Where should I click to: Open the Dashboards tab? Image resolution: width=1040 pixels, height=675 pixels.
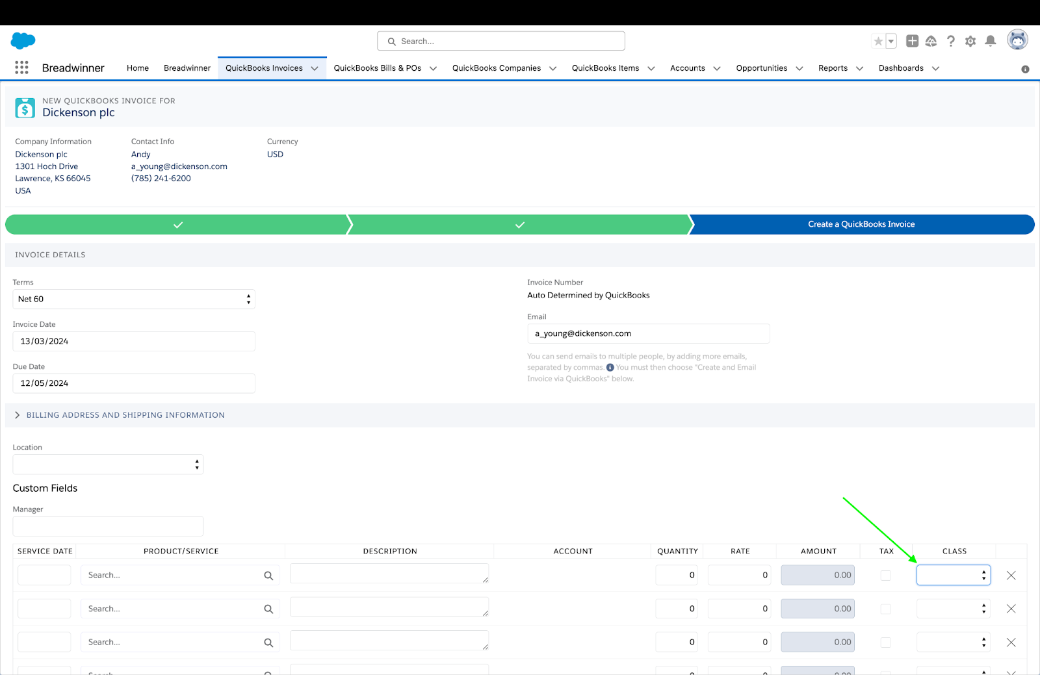tap(901, 68)
